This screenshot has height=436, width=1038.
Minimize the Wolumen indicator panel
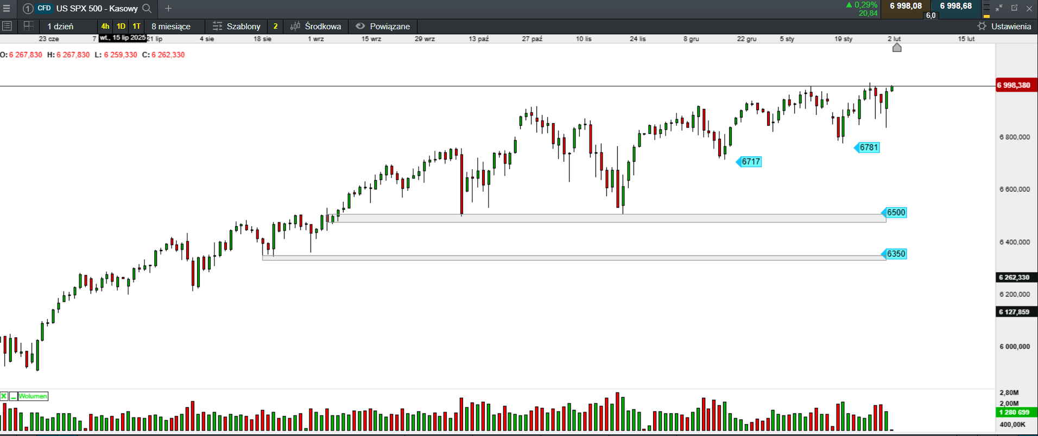point(13,396)
